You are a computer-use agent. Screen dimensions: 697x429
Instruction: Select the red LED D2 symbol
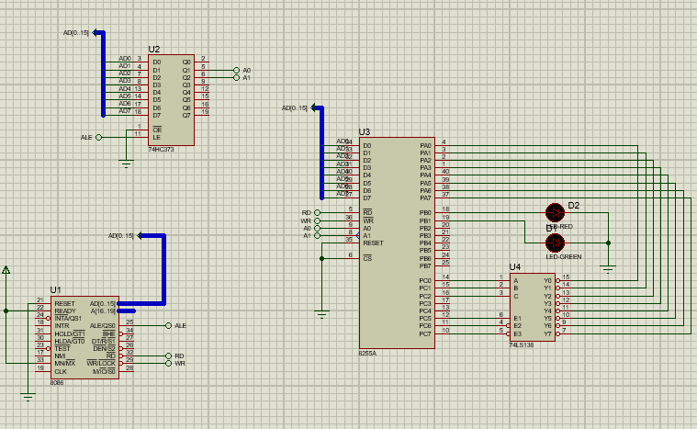click(555, 213)
